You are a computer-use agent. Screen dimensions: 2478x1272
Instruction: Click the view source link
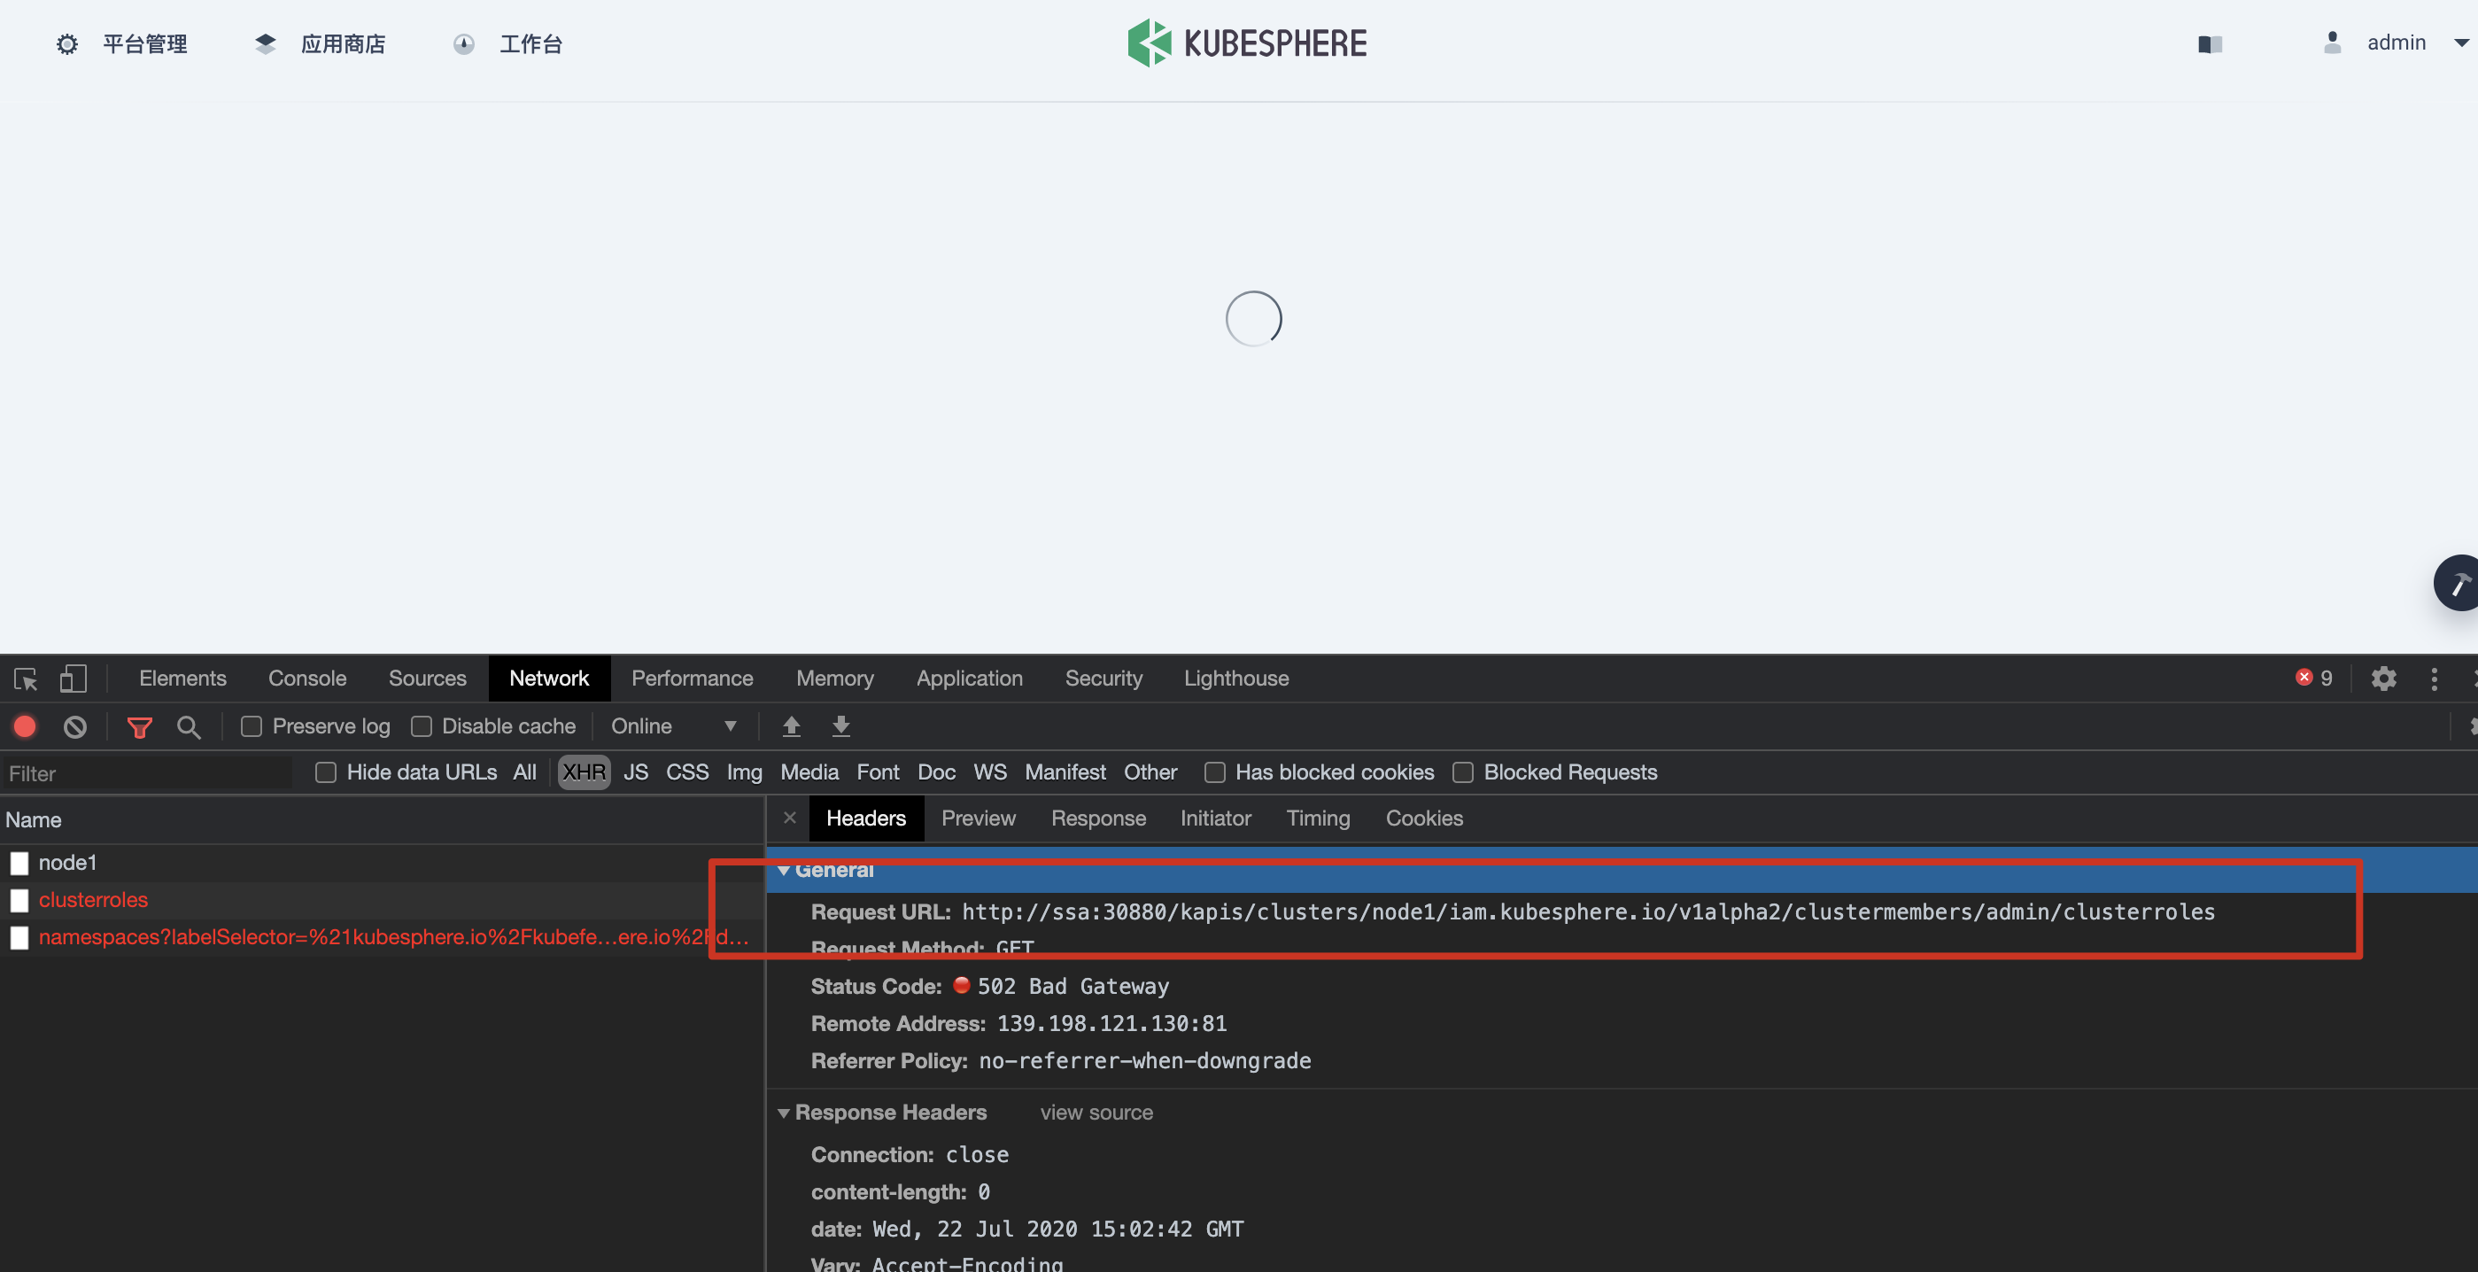[1096, 1113]
